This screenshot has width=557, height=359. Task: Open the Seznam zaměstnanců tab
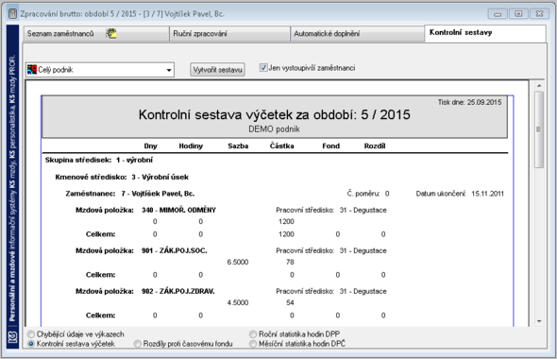tap(96, 34)
